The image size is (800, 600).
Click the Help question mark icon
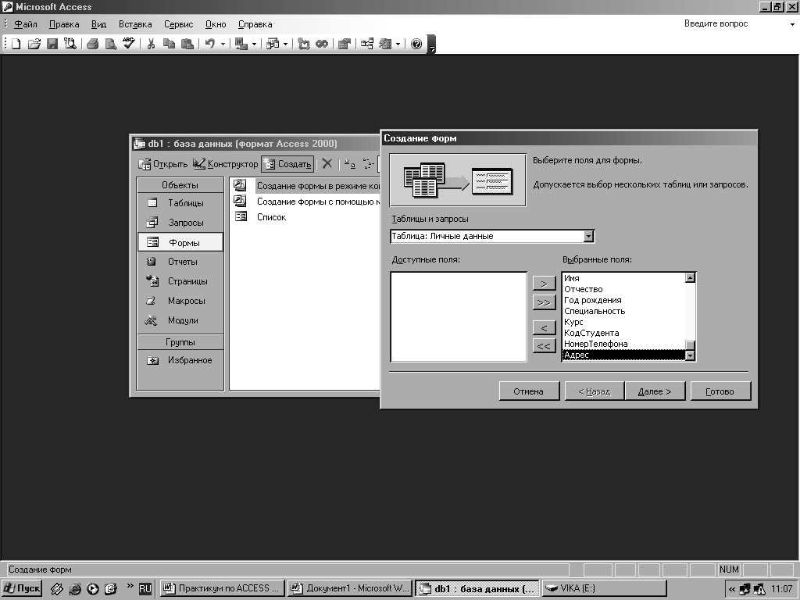pos(416,44)
